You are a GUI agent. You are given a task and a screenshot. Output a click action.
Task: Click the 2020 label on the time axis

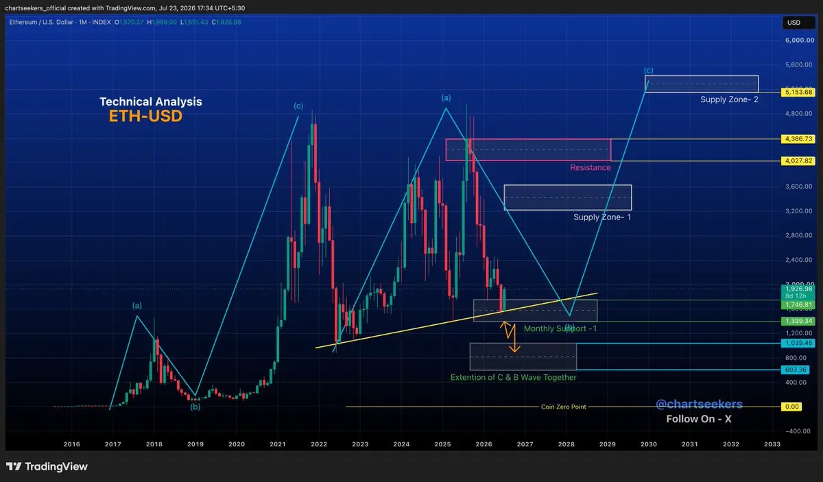pos(237,444)
